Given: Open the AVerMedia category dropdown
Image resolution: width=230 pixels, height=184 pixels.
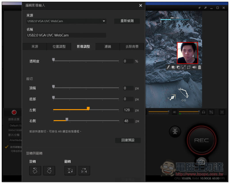Looking at the screenshot, I should 15,140.
